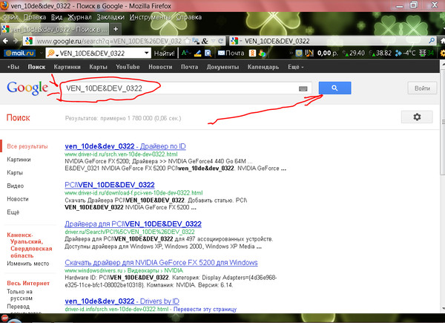The width and height of the screenshot is (445, 323).
Task: Click the site favicon in the URL bar
Action: click(29, 41)
